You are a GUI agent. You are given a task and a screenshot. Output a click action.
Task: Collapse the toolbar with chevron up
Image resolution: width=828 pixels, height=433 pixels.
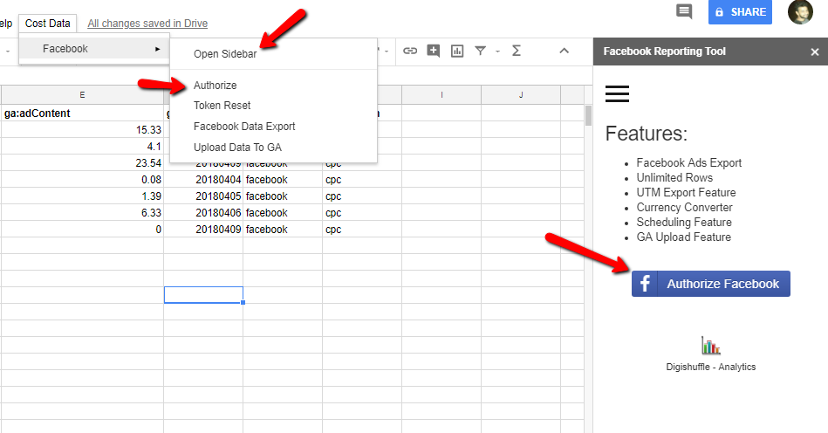pyautogui.click(x=564, y=51)
